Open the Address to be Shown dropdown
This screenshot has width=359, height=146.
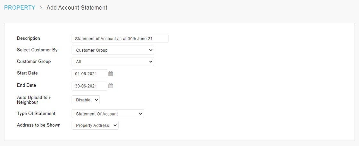pyautogui.click(x=95, y=125)
